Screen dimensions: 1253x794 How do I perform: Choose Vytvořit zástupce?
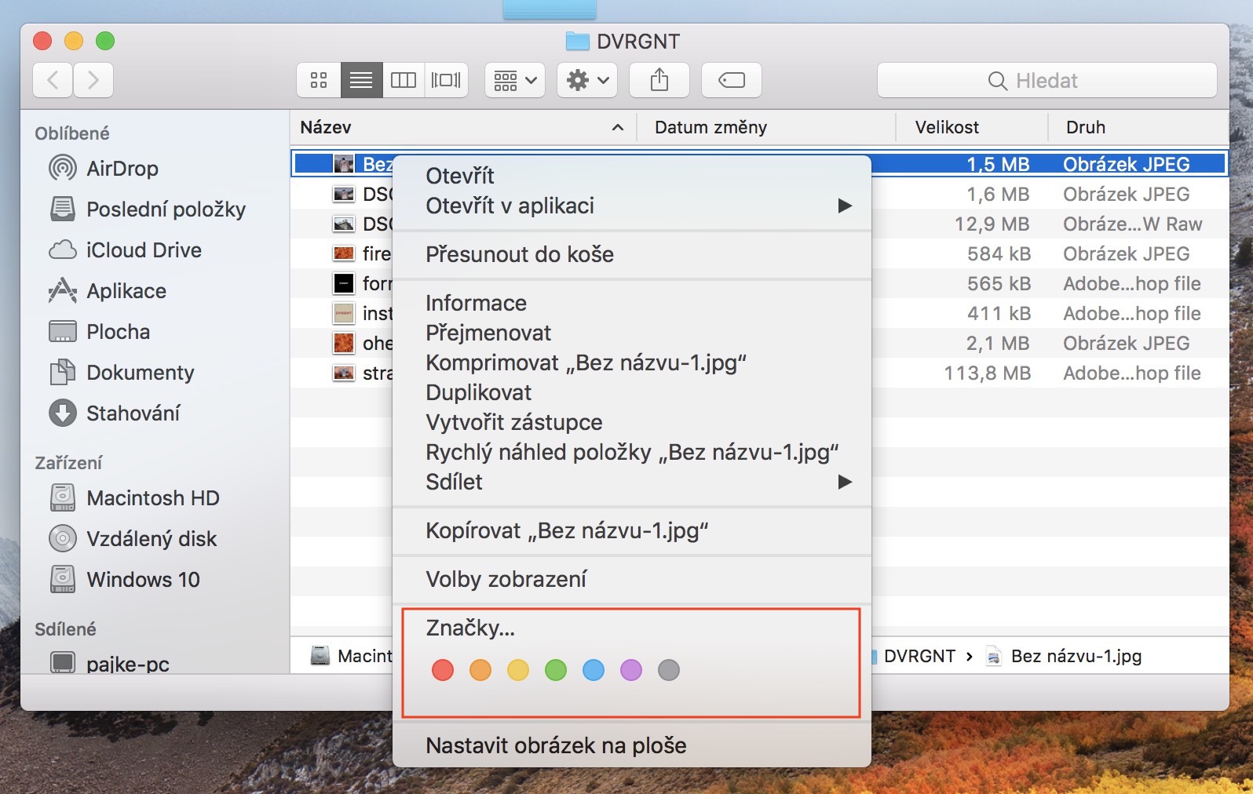[632, 422]
